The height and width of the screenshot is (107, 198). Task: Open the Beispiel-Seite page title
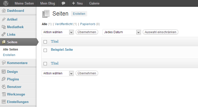62,49
